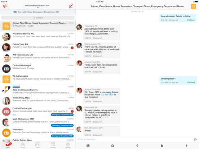Screen dimensions: 199x149
Task: Open the camera attachment icon
Action: coord(112,146)
